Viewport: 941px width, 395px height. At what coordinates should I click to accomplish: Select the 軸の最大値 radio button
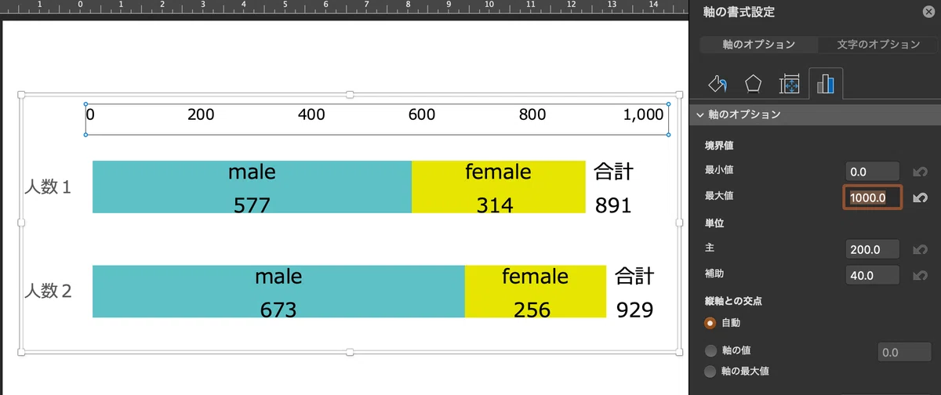(710, 371)
